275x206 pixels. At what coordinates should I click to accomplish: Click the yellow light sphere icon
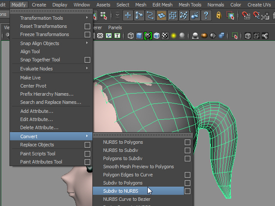tap(174, 36)
